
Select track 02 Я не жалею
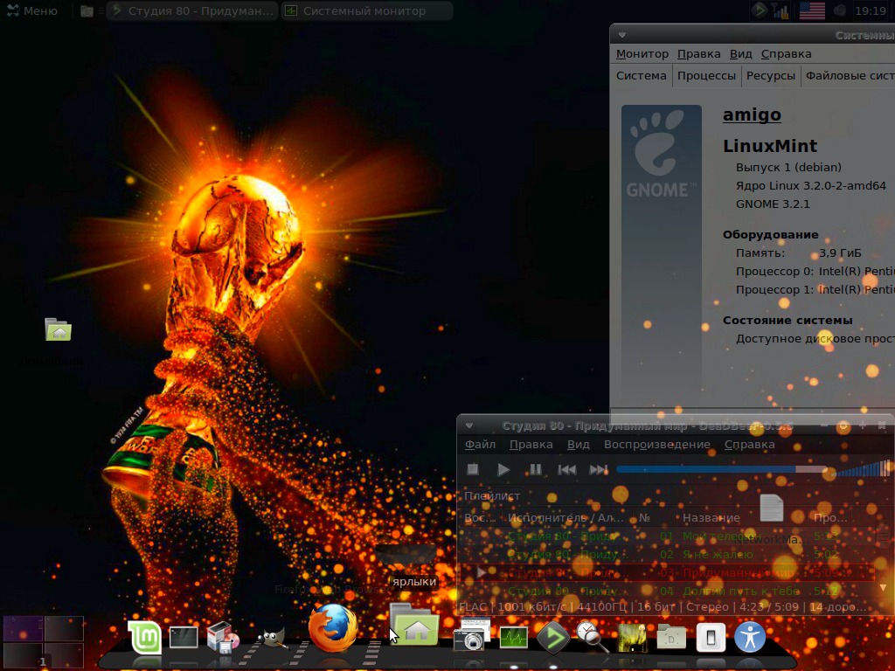[668, 555]
